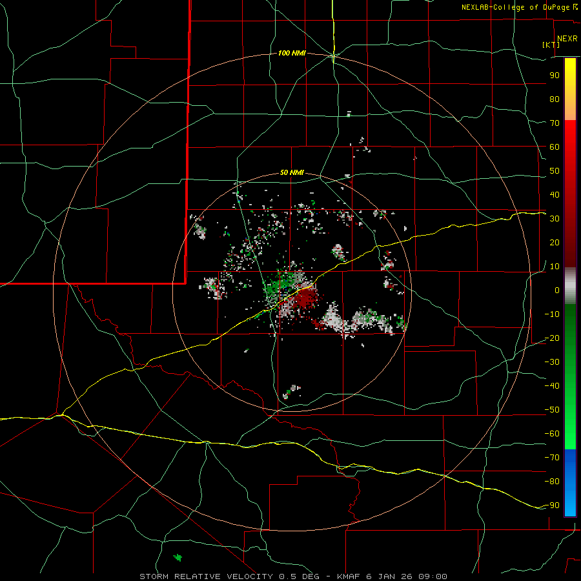The width and height of the screenshot is (581, 581).
Task: Click the 20 value on velocity legend
Action: pos(555,242)
